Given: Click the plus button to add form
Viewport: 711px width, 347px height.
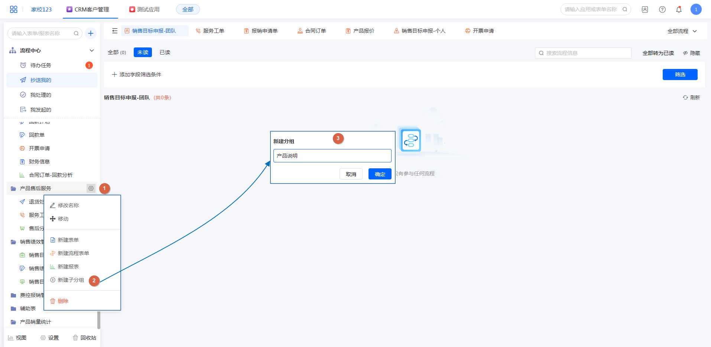Looking at the screenshot, I should 91,33.
